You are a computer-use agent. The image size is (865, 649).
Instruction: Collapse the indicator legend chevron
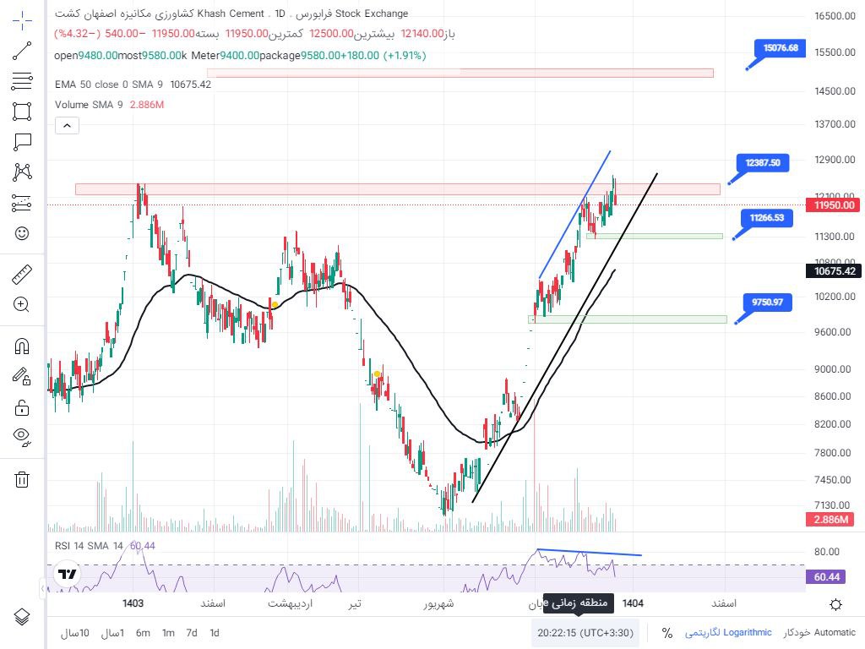coord(67,126)
